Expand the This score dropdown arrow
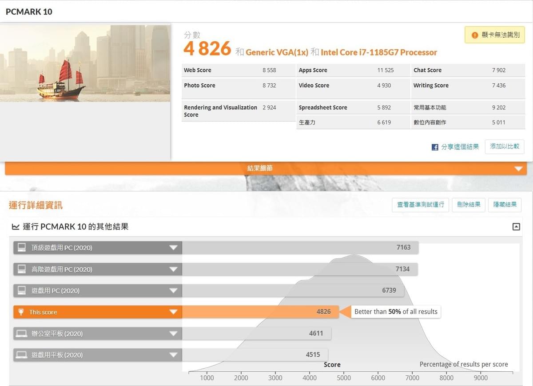533x386 pixels. 173,312
